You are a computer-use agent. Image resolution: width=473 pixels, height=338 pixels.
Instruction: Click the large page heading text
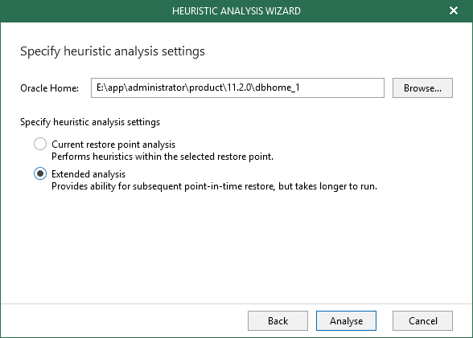click(x=113, y=51)
